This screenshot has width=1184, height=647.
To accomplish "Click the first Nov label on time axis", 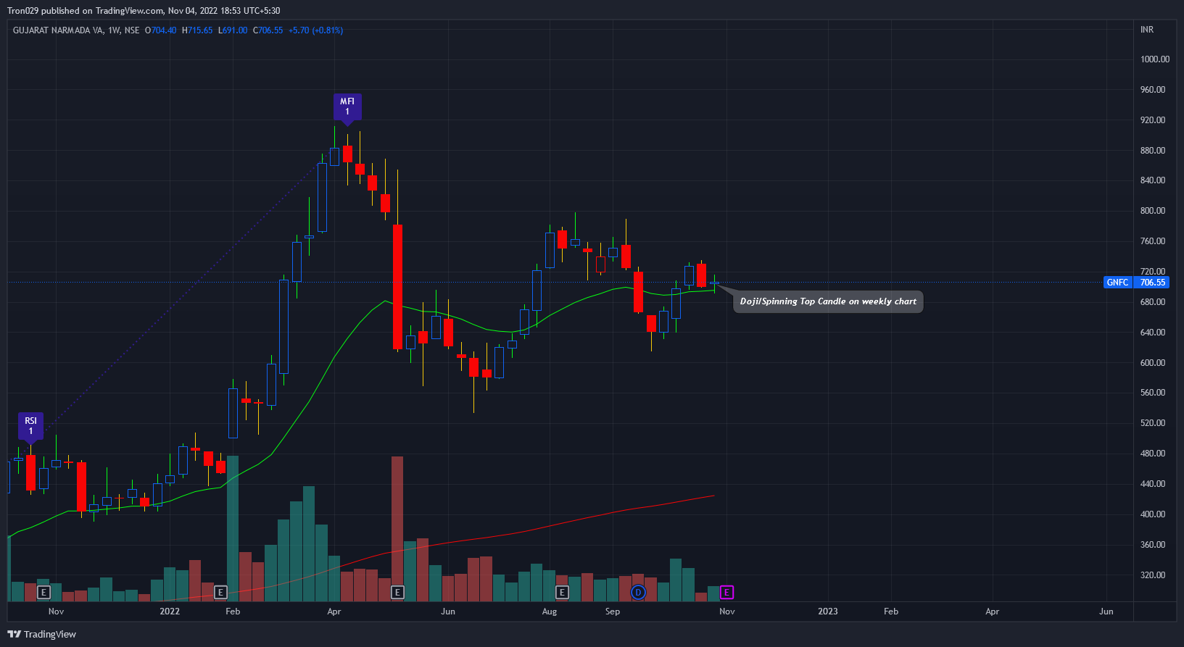I will click(x=56, y=611).
